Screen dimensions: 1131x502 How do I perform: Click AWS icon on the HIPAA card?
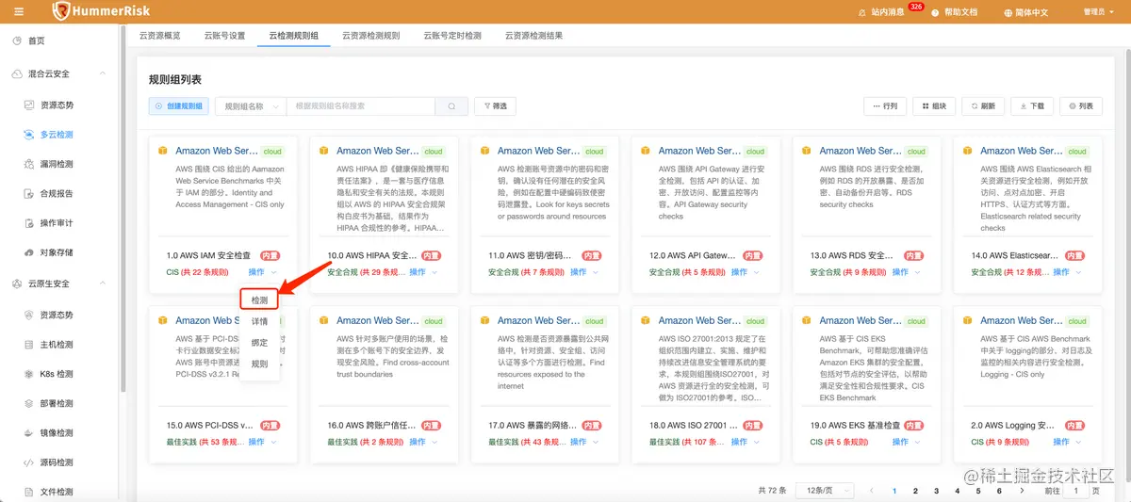pos(324,151)
